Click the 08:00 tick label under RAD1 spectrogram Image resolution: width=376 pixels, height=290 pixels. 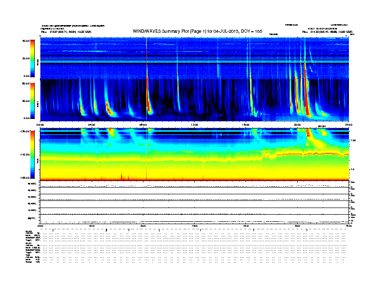pos(143,125)
